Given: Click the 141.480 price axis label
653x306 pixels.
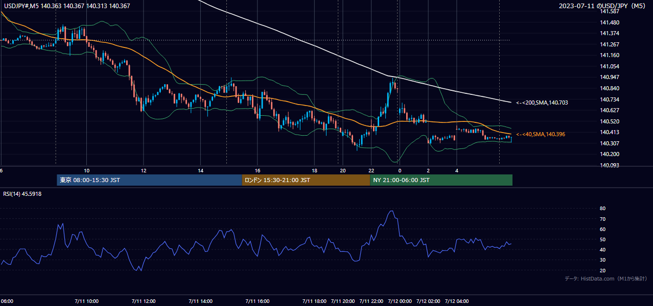Looking at the screenshot, I should coord(611,22).
